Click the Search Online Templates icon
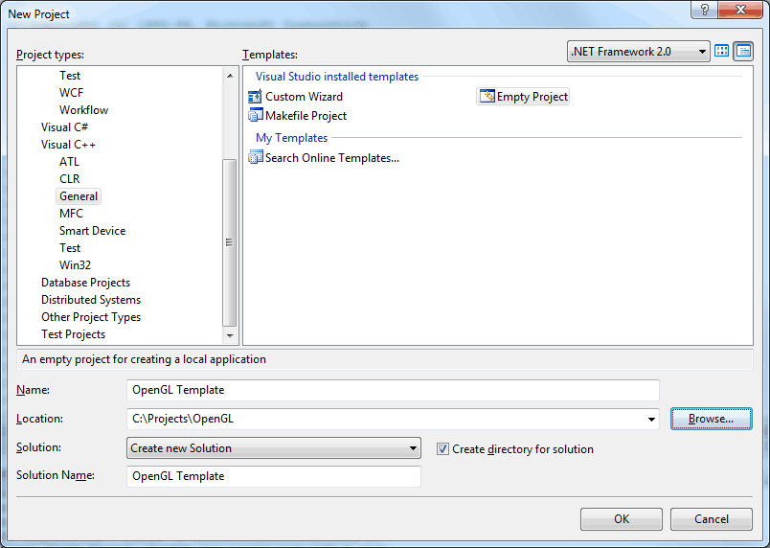This screenshot has height=548, width=770. coord(256,157)
